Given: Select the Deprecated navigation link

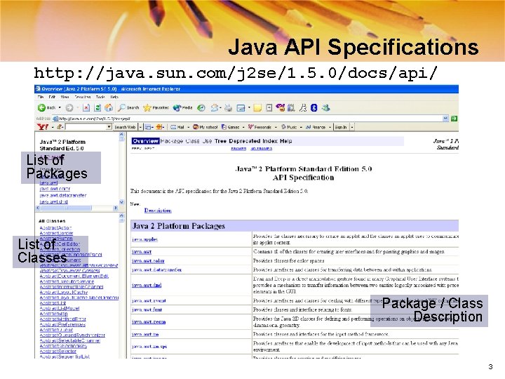Looking at the screenshot, I should coord(245,141).
